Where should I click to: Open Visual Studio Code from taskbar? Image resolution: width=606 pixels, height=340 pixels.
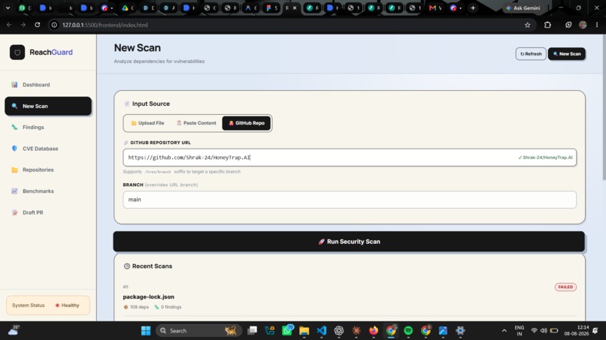[x=322, y=331]
